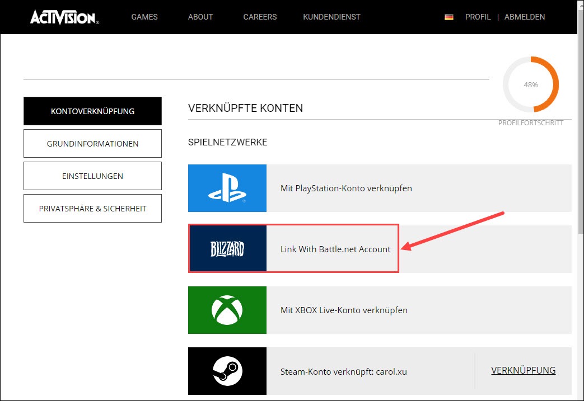Click Mit PlayStation-Konto verknüpfen

click(x=346, y=188)
